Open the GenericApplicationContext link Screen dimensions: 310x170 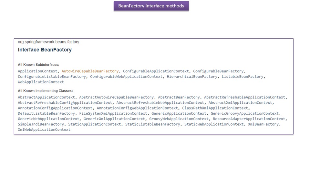point(179,113)
